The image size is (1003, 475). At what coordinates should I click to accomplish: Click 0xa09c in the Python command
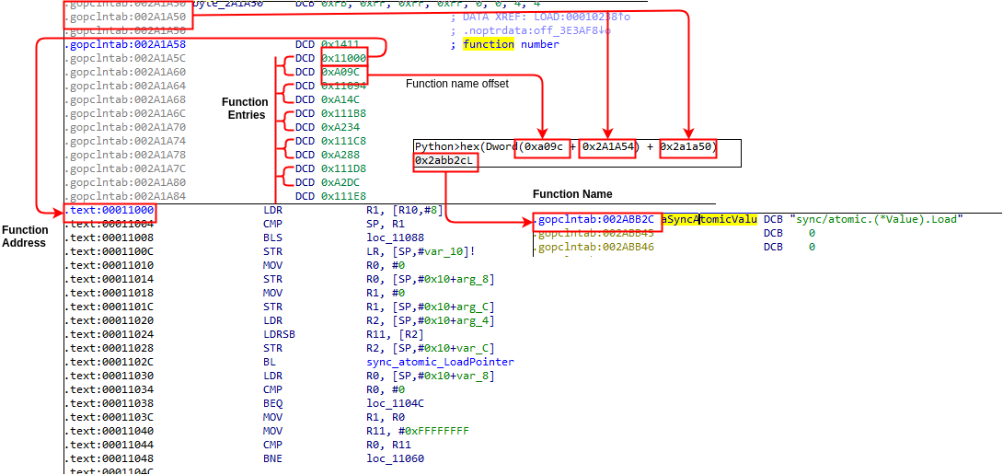(544, 147)
